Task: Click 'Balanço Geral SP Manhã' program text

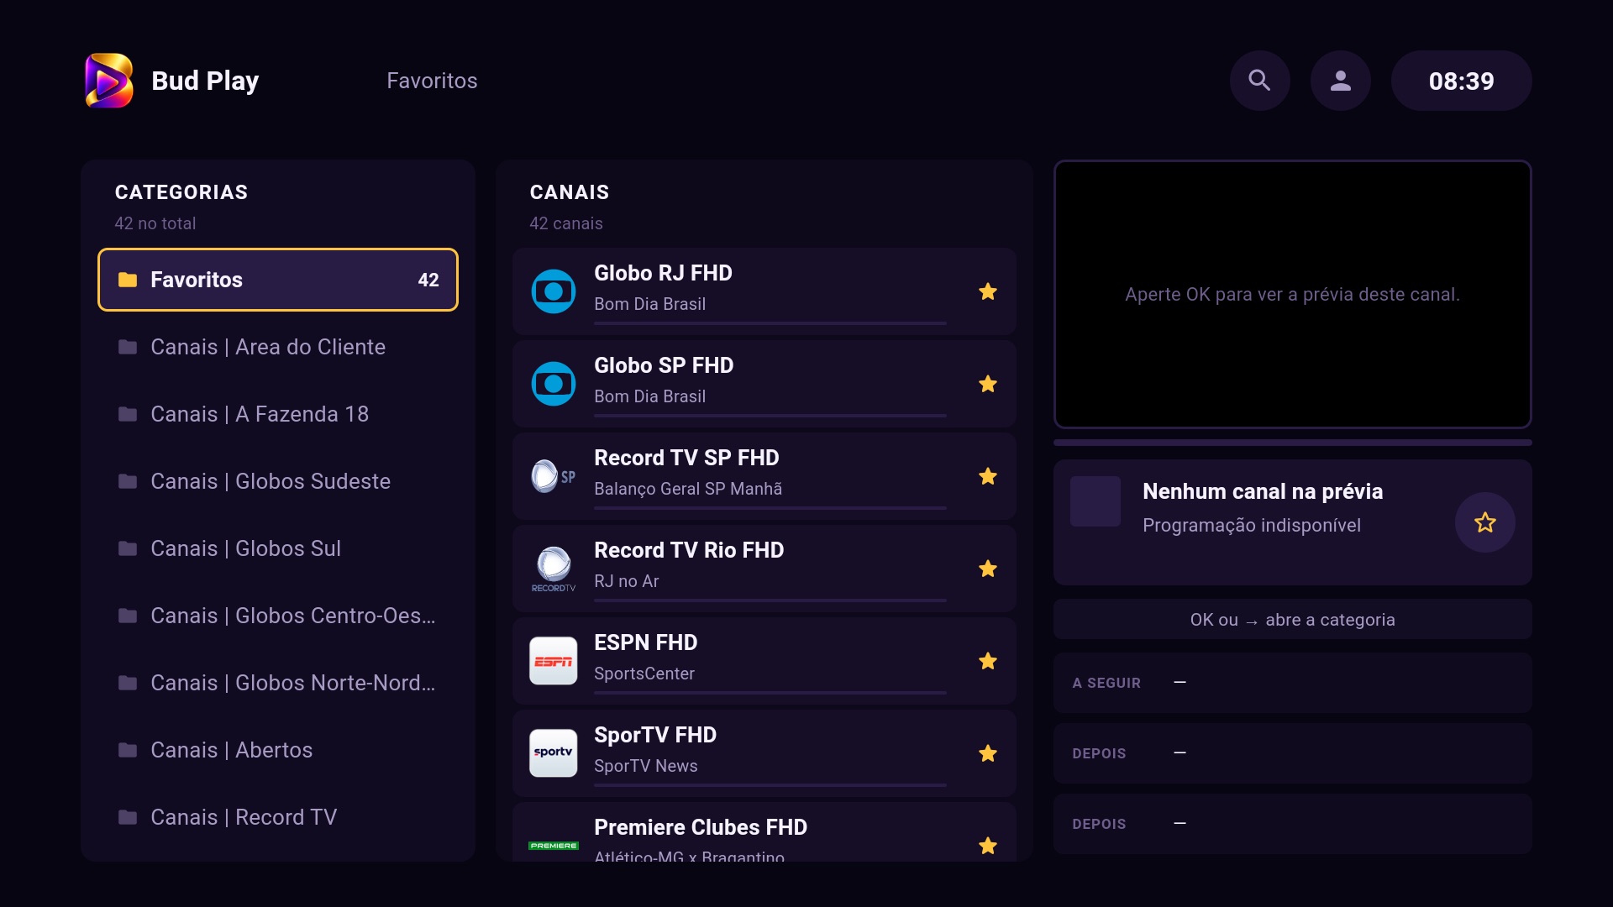Action: pyautogui.click(x=688, y=489)
